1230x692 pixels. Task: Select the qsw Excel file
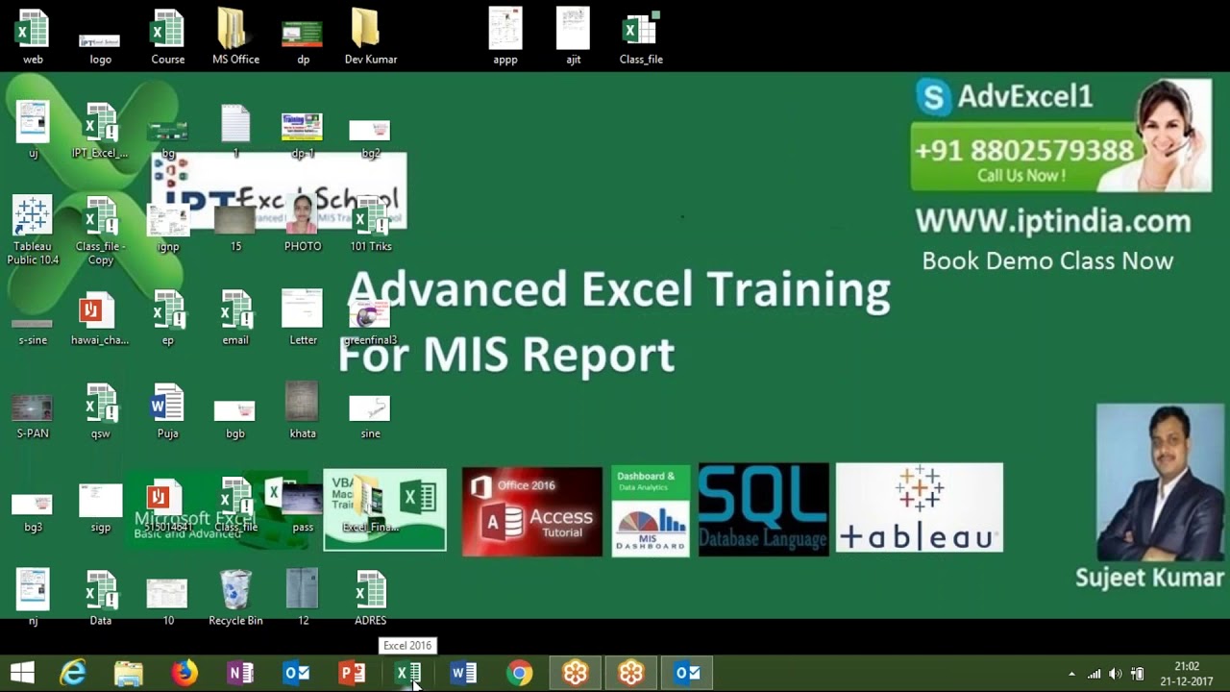coord(100,411)
